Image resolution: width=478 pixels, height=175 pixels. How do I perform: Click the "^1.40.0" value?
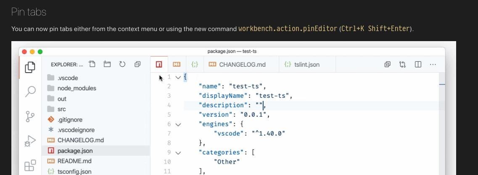269,133
